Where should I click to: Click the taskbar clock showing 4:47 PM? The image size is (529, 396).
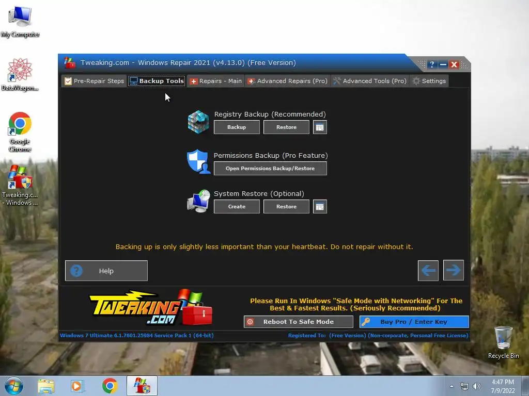click(x=503, y=386)
